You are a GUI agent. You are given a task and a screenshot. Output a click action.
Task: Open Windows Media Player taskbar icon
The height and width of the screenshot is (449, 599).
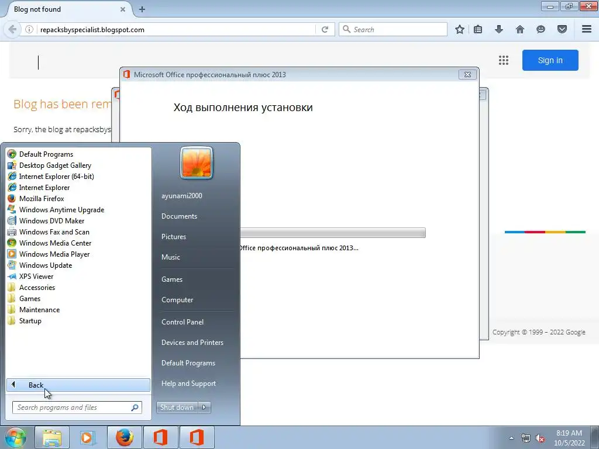88,437
